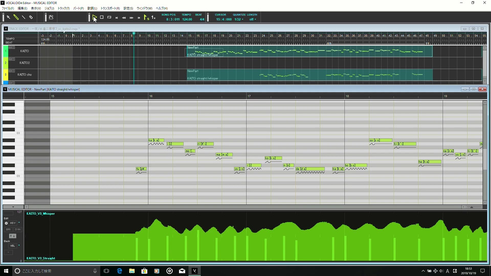Toggle the loop playback button

point(109,17)
